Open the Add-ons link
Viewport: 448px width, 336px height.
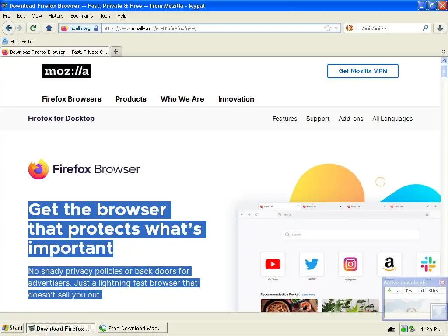click(351, 119)
